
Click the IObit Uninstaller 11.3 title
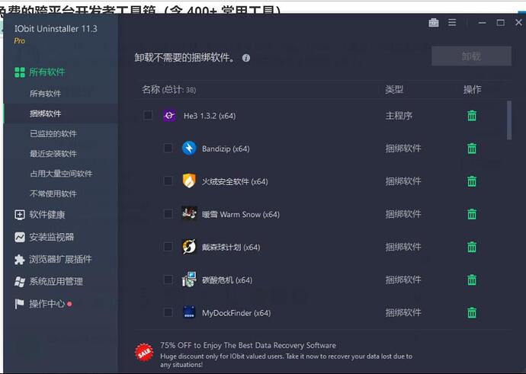pyautogui.click(x=56, y=29)
